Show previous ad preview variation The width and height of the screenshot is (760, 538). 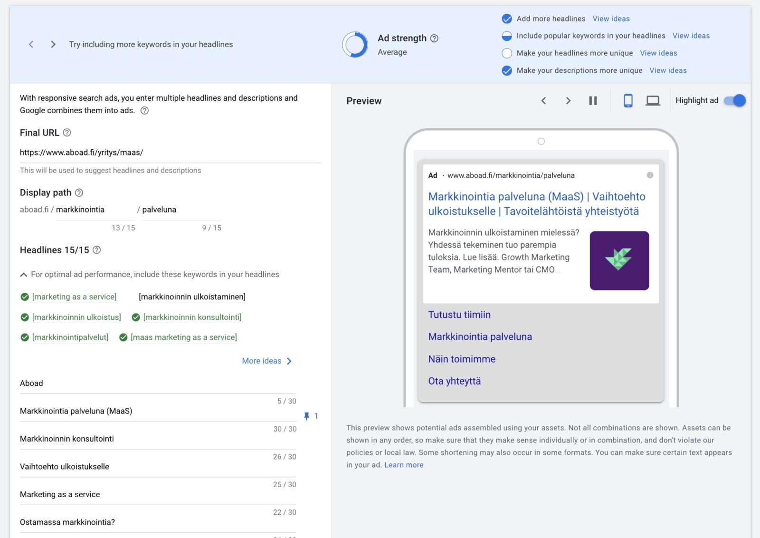click(543, 101)
